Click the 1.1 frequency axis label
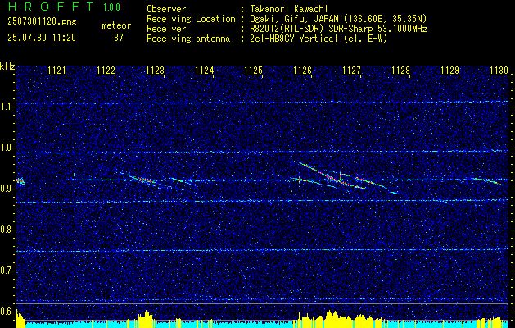This screenshot has height=328, width=515. click(x=7, y=107)
